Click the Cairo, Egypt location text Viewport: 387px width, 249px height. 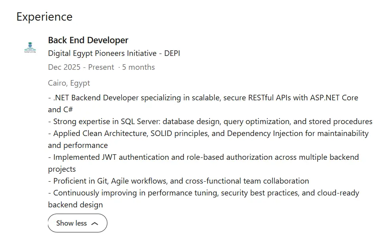69,83
